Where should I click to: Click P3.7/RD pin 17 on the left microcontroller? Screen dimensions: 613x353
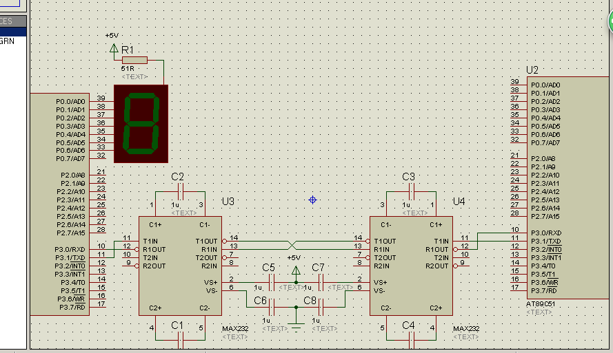[98, 308]
